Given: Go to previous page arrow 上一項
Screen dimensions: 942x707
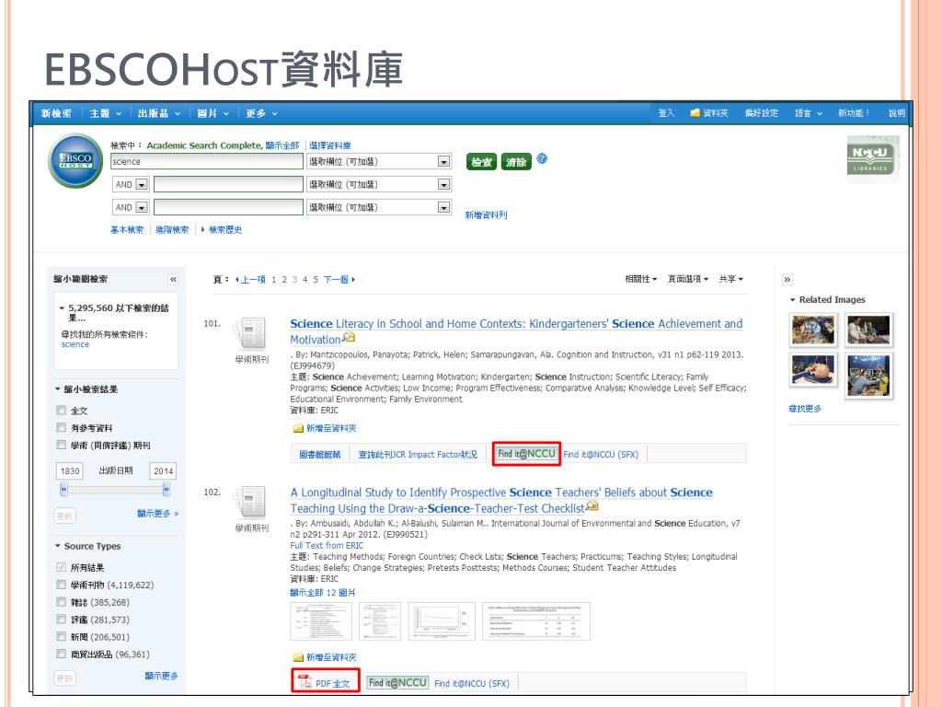Looking at the screenshot, I should click(x=251, y=280).
